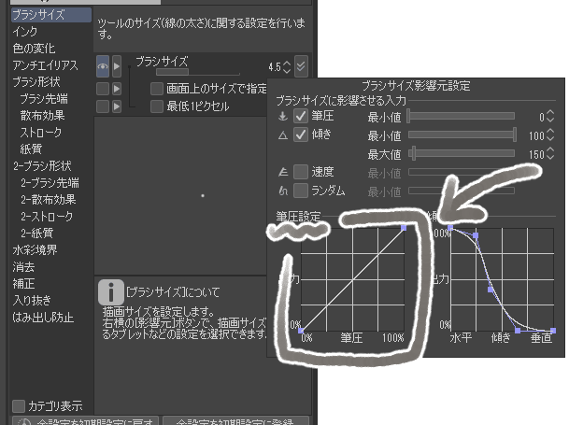Check the カテゴリ表示 checkbox
Image resolution: width=569 pixels, height=425 pixels.
[20, 405]
